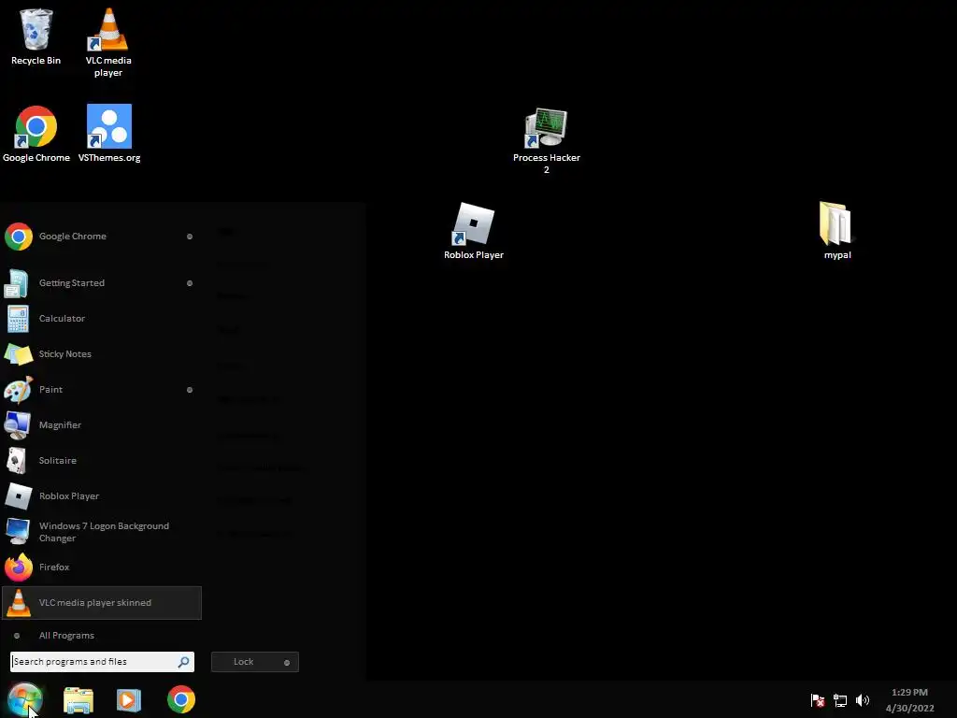Open Getting Started from Start menu
The height and width of the screenshot is (718, 957).
[102, 283]
